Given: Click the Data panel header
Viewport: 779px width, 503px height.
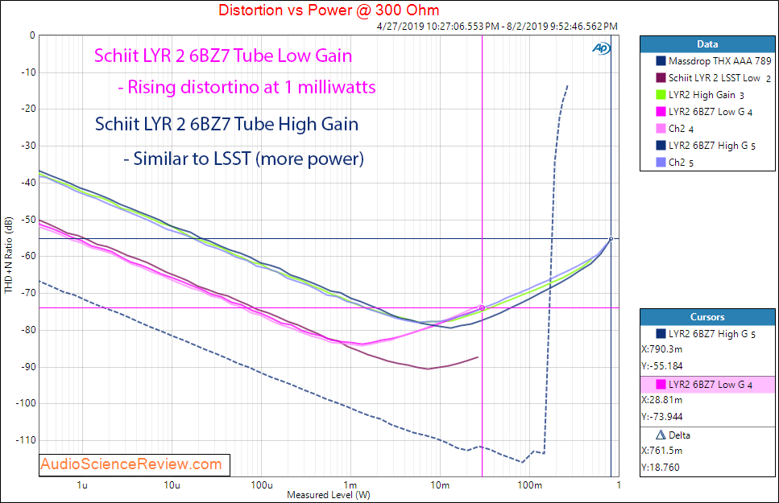Looking at the screenshot, I should pyautogui.click(x=707, y=44).
